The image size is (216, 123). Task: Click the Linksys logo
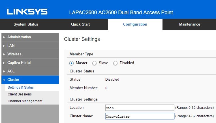27,12
